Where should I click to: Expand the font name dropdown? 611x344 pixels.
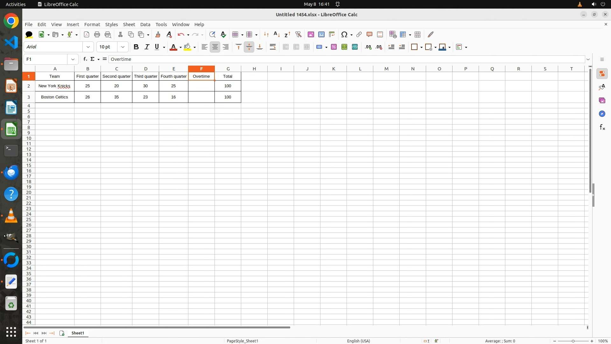coord(88,47)
